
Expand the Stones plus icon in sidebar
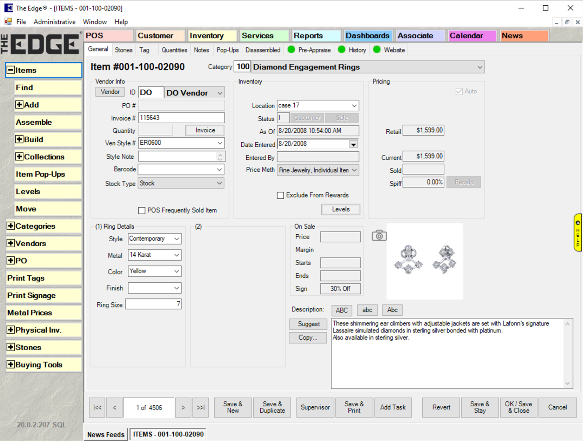coord(11,347)
